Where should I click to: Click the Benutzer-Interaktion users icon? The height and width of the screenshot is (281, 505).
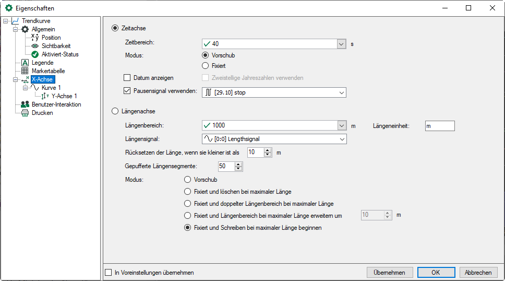click(25, 104)
